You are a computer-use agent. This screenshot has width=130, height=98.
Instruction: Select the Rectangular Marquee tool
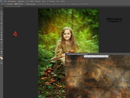[x=1, y=11]
